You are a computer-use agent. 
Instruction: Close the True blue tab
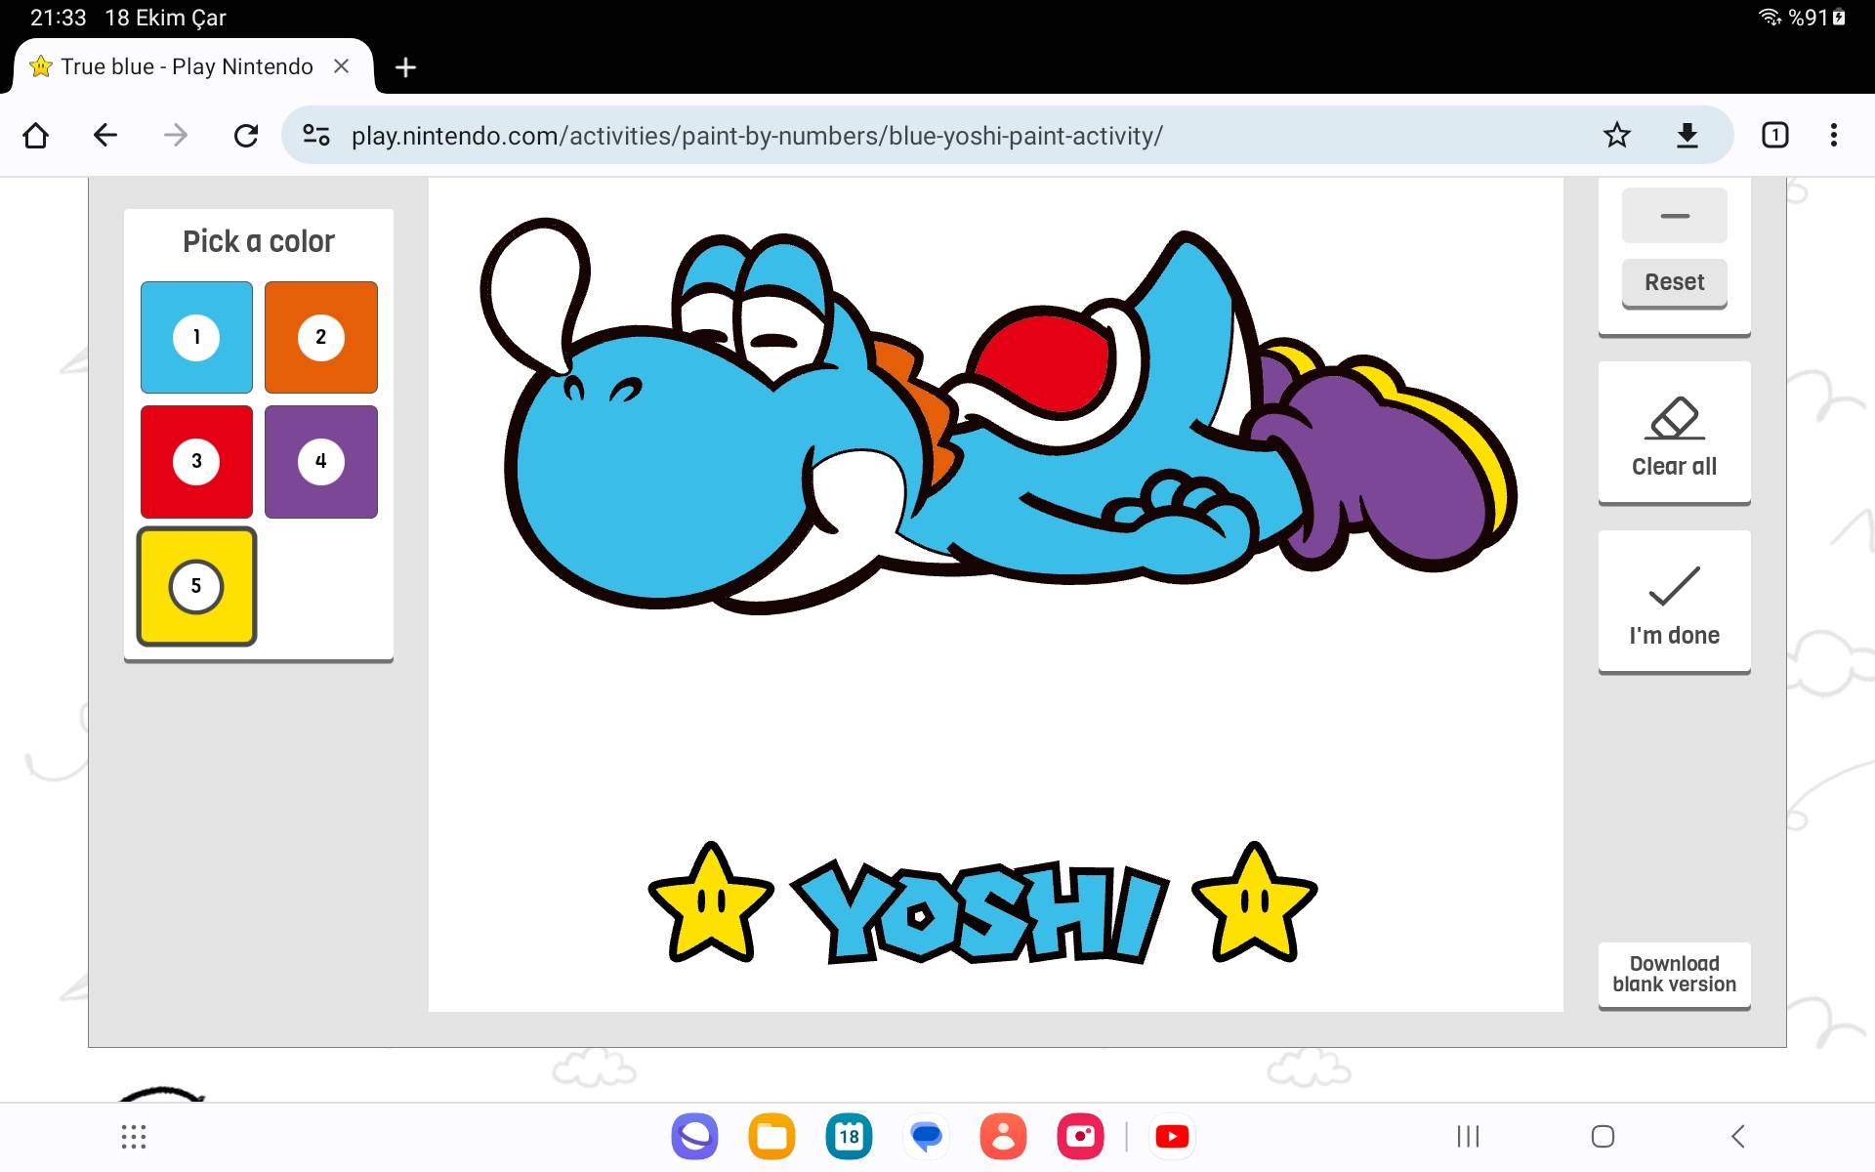[342, 66]
